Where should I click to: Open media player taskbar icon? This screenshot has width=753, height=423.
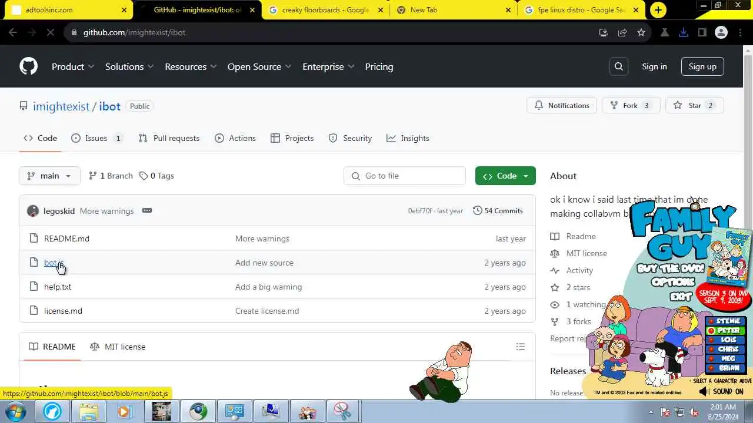tap(124, 411)
